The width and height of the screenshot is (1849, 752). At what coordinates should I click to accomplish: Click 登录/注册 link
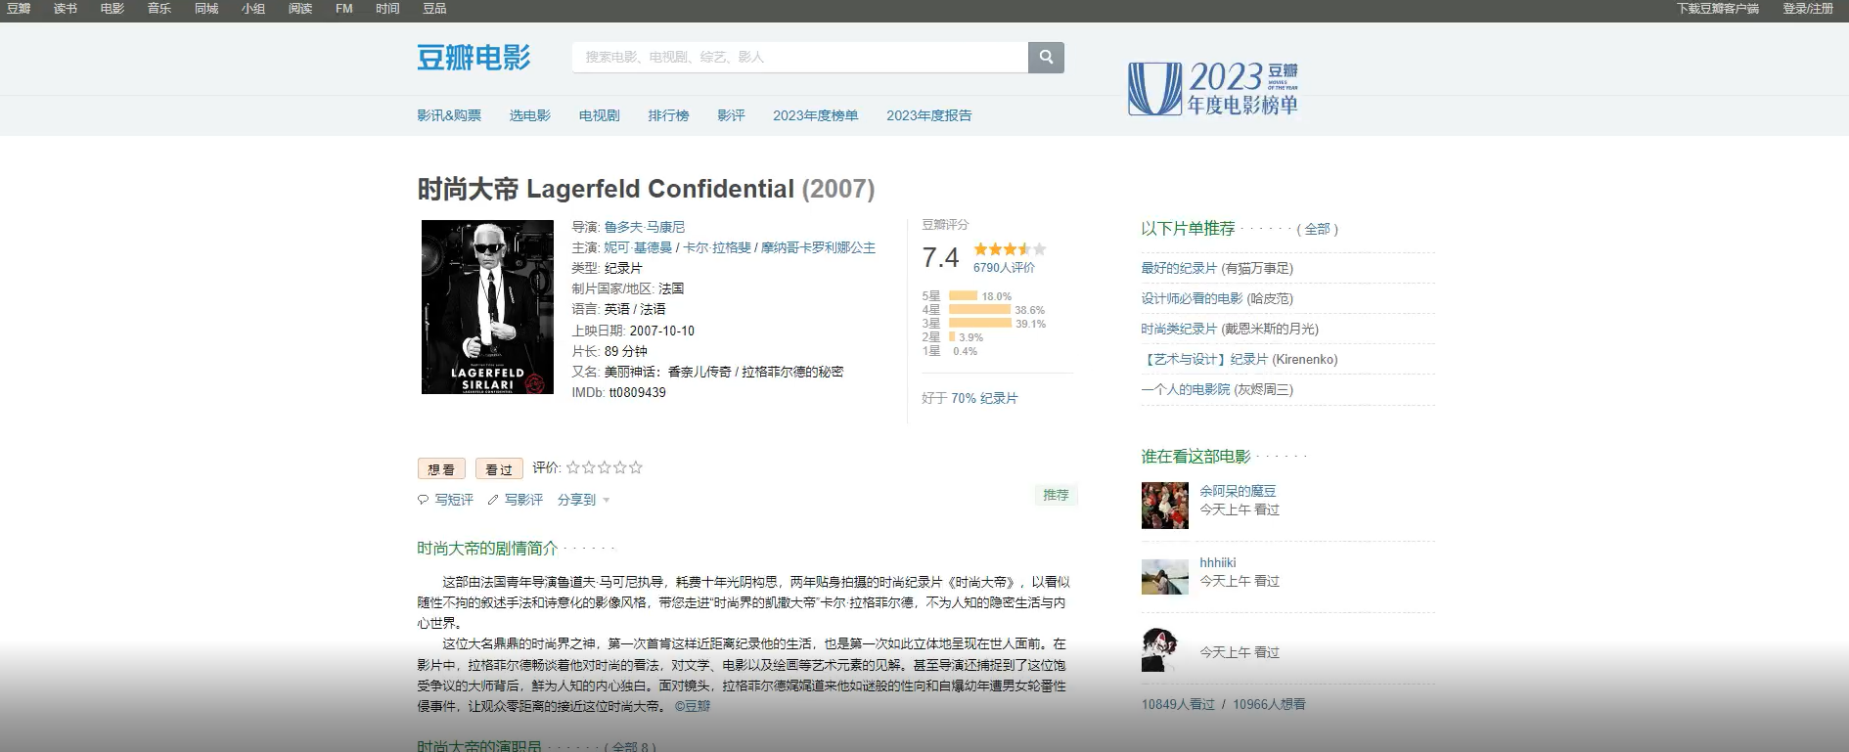[x=1808, y=9]
